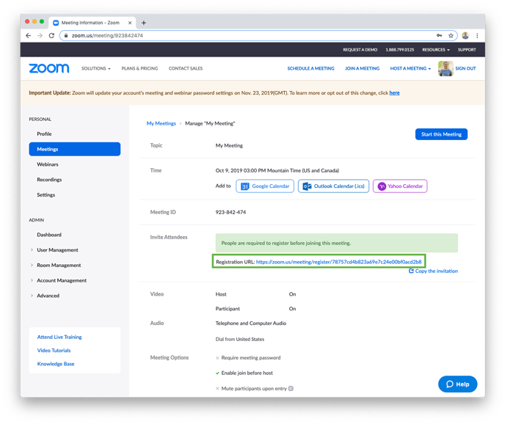Open a new browser tab with plus icon
The width and height of the screenshot is (505, 424).
tap(144, 23)
